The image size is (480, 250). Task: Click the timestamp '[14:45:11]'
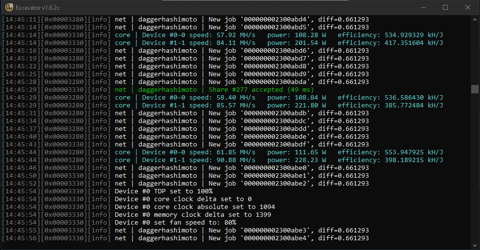(22, 19)
